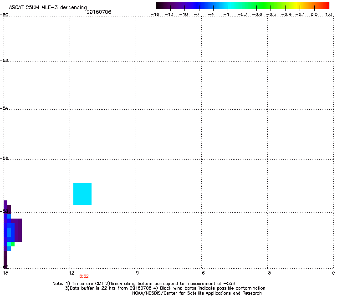Click the red time stamp 8:52
The height and width of the screenshot is (296, 337).
tap(84, 276)
